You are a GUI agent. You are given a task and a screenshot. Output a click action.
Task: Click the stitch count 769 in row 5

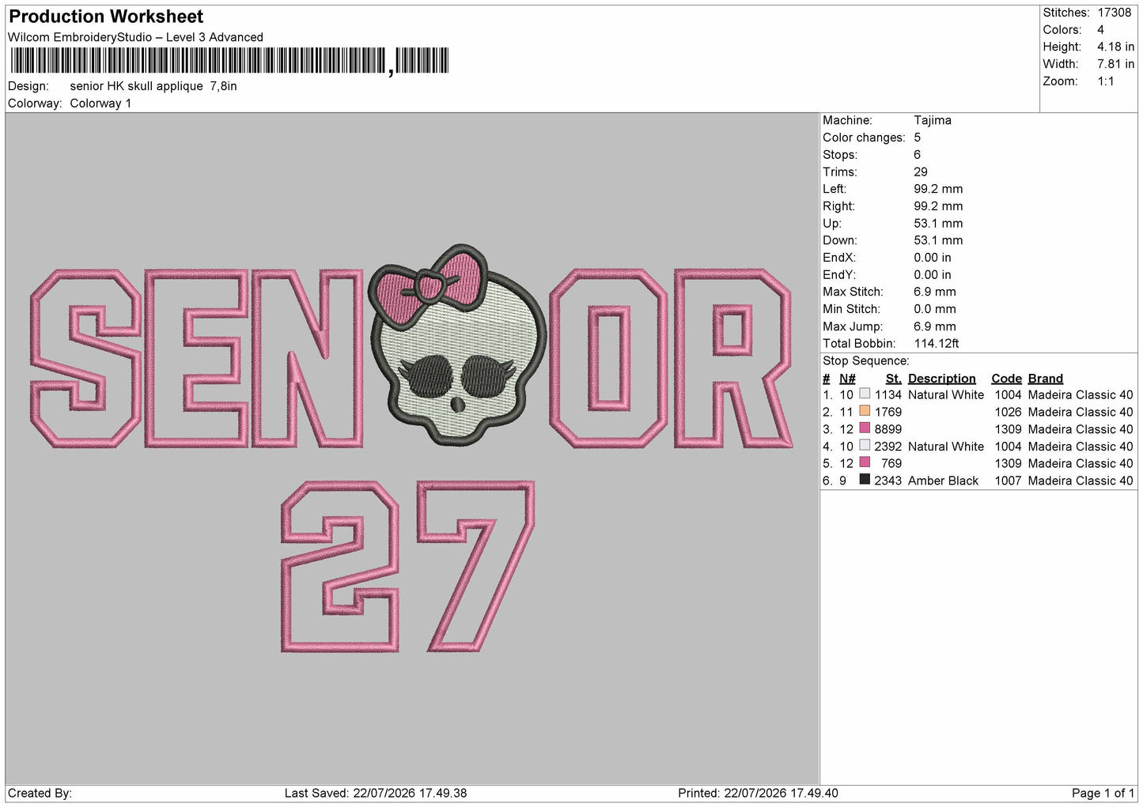click(891, 463)
